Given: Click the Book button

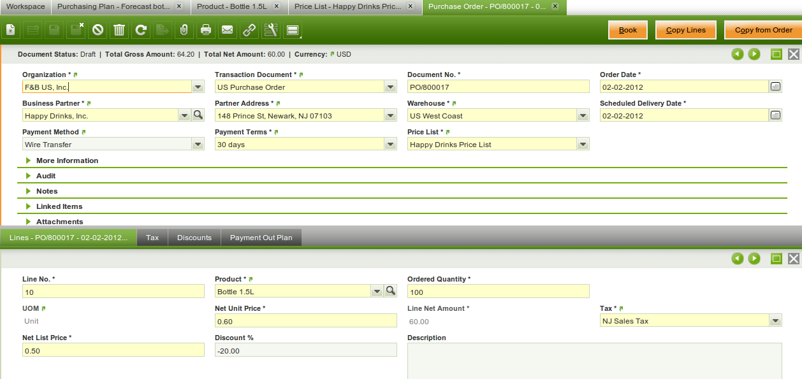Looking at the screenshot, I should click(x=627, y=30).
